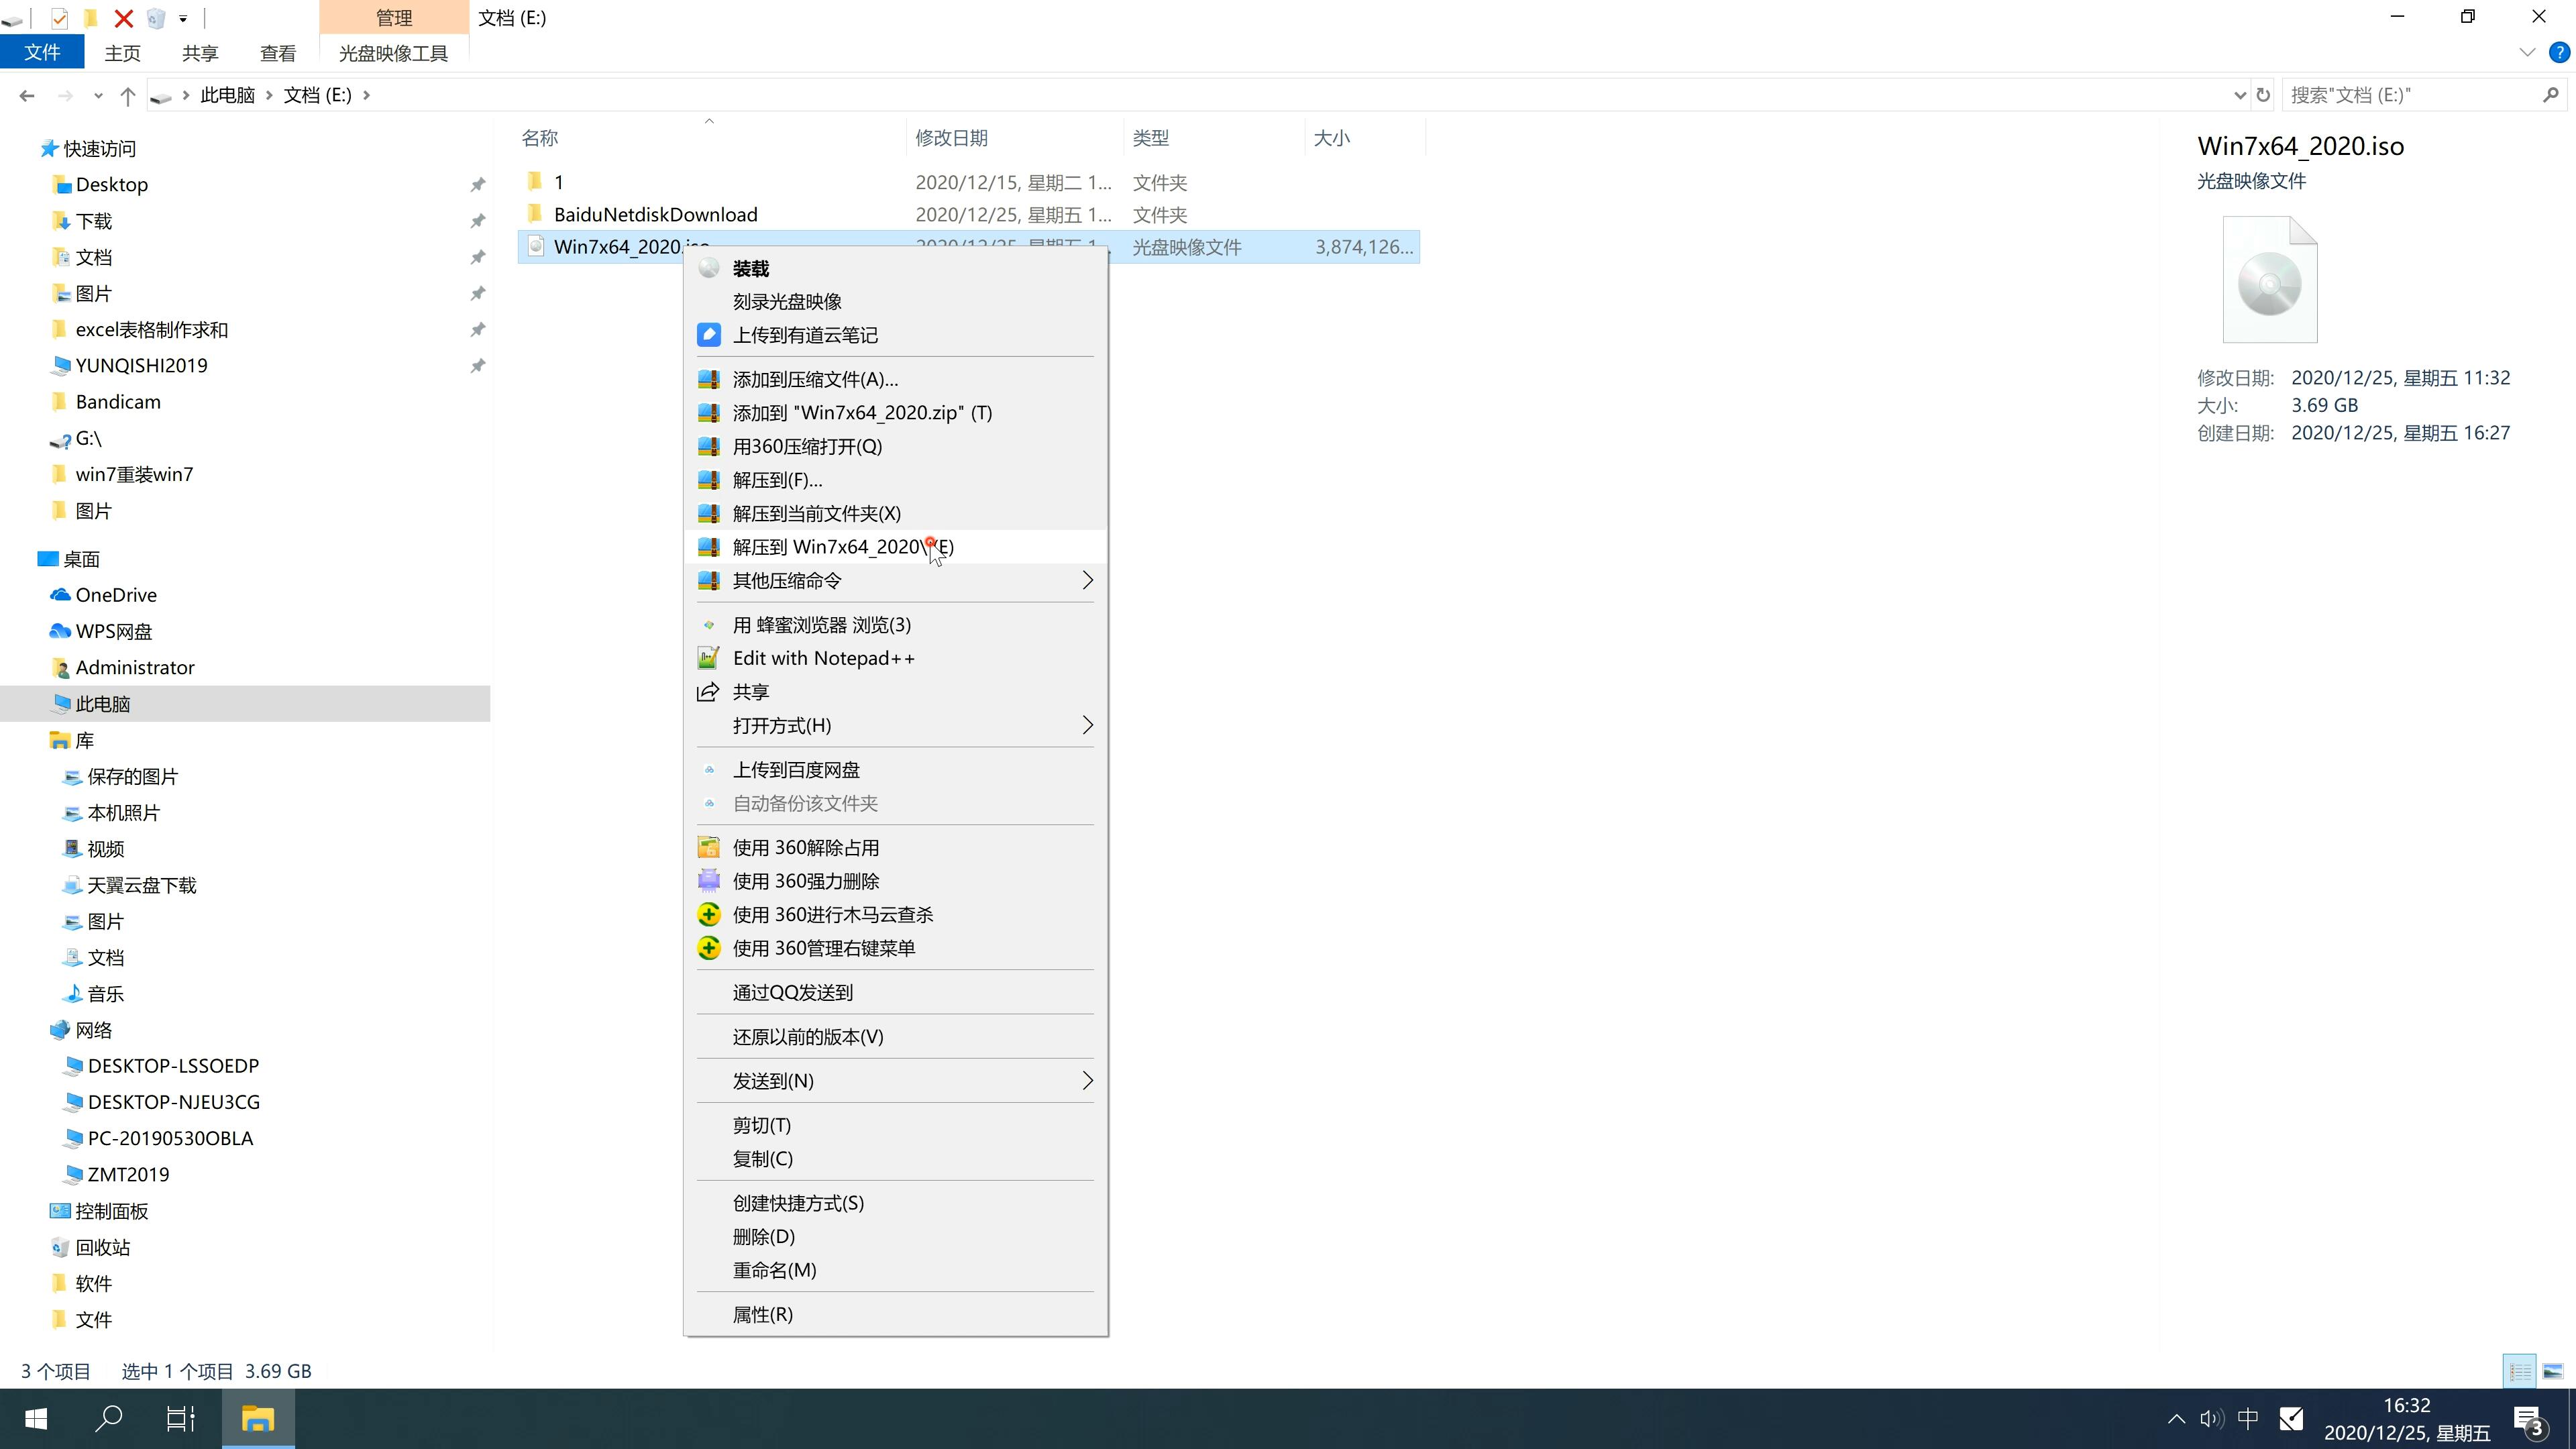
Task: Click 装载 to mount the ISO image
Action: click(x=752, y=266)
